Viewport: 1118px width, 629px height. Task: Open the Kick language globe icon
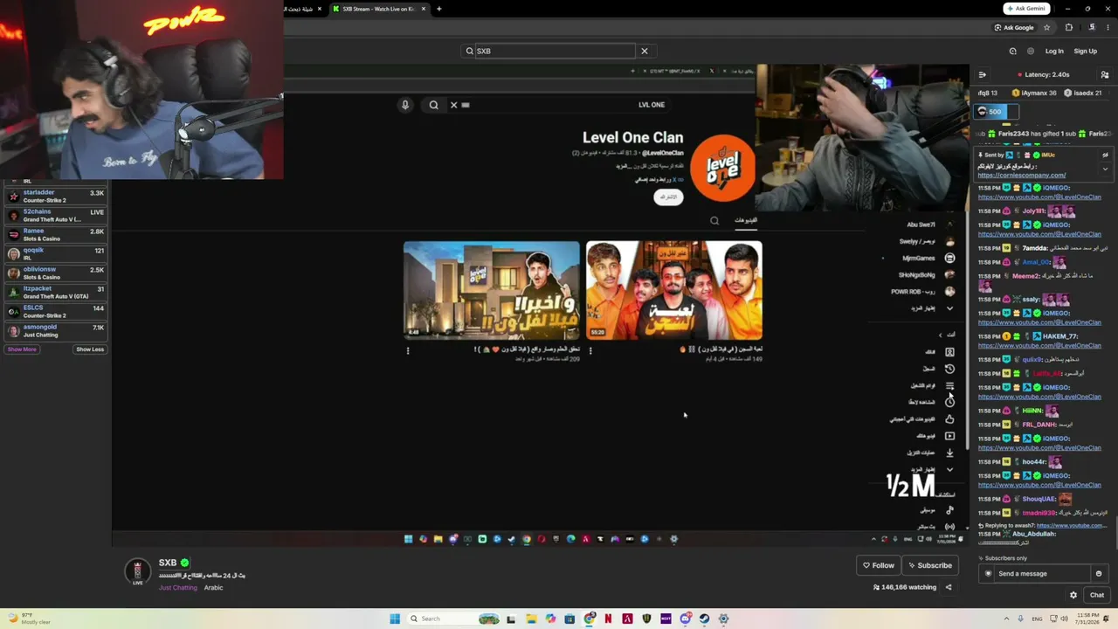pyautogui.click(x=1031, y=51)
